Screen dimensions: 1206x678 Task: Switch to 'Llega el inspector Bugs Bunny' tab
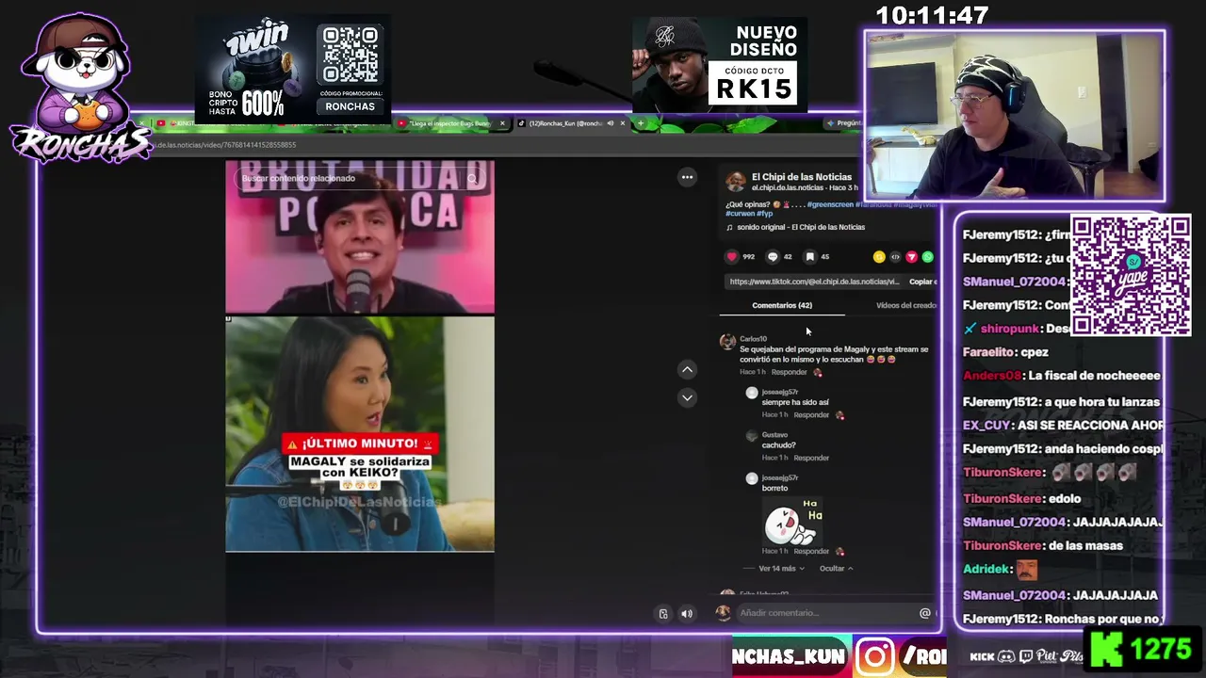451,123
